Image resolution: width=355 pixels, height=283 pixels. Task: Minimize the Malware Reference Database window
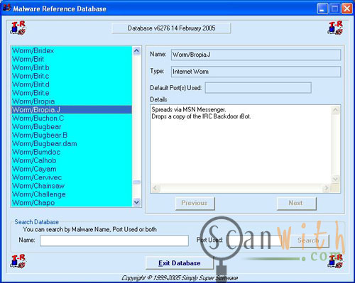(x=322, y=9)
